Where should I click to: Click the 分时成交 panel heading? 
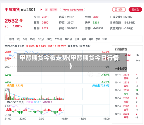(x=121, y=69)
